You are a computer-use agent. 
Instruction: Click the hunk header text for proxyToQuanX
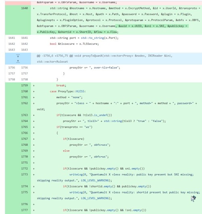105,59
